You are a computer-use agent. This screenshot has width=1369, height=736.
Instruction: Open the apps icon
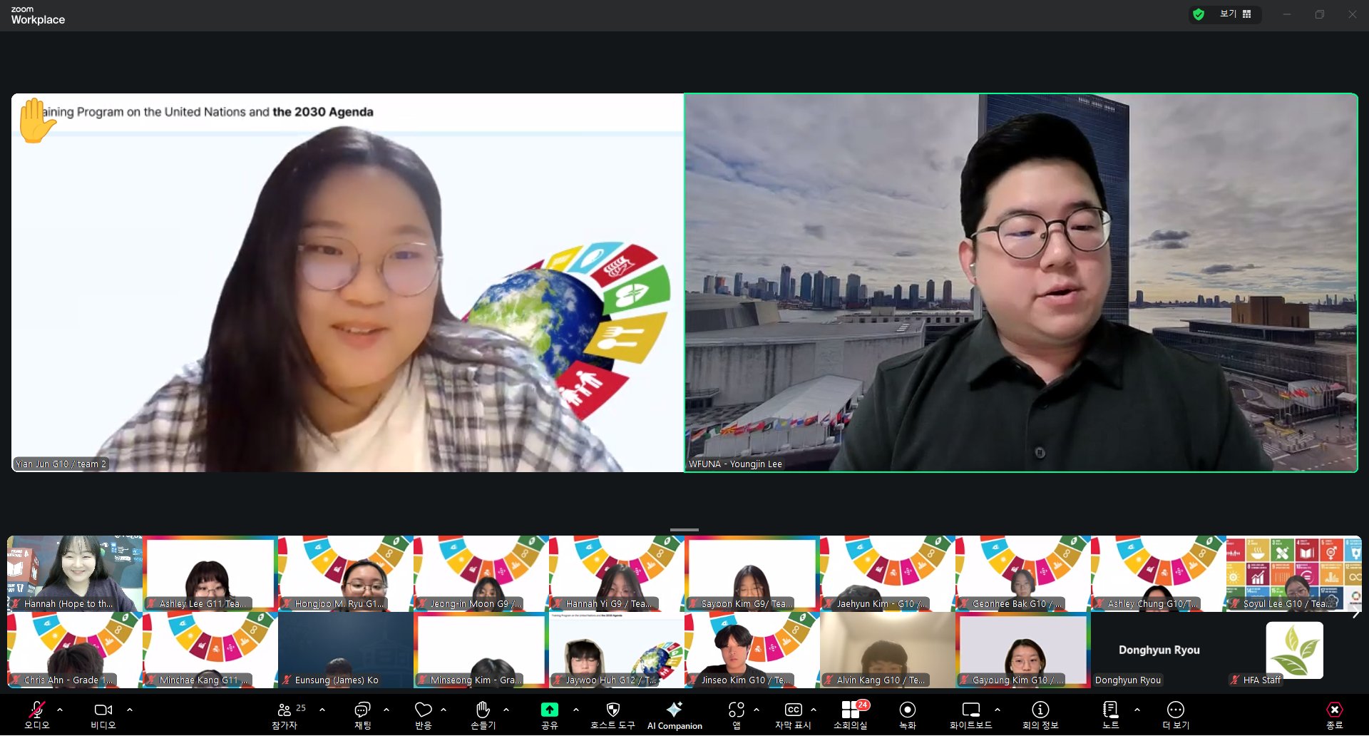(x=737, y=710)
